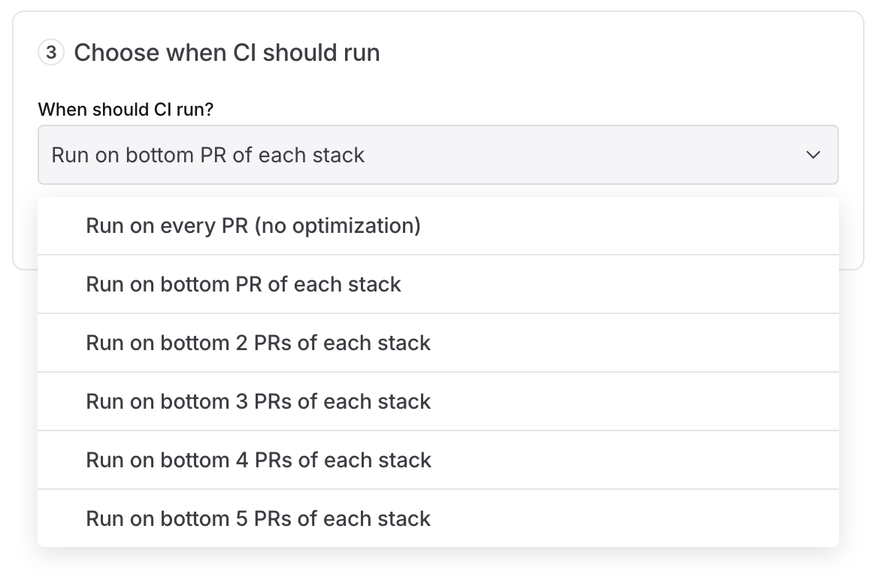Viewport: 872px width, 577px height.
Task: Click the 'When should CI run?' field label
Action: click(x=126, y=110)
